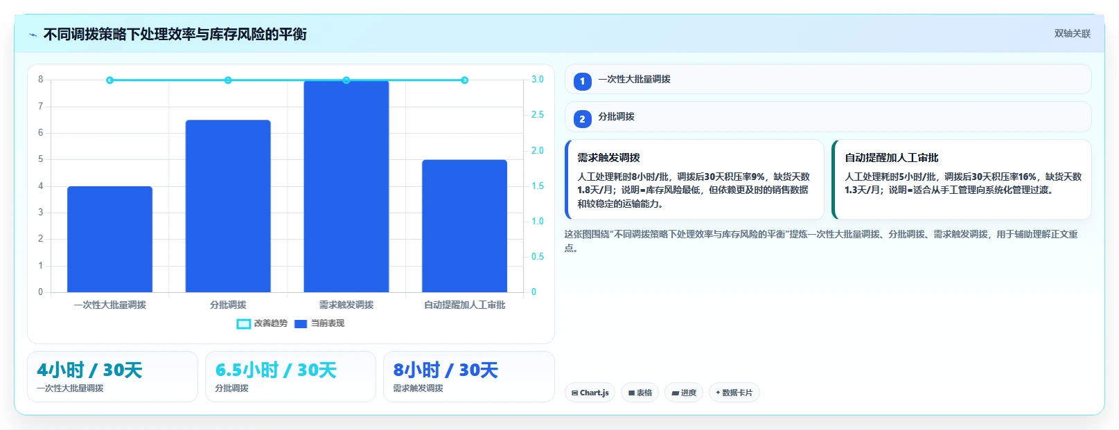
Task: Select the 数据卡片 tag
Action: click(734, 393)
